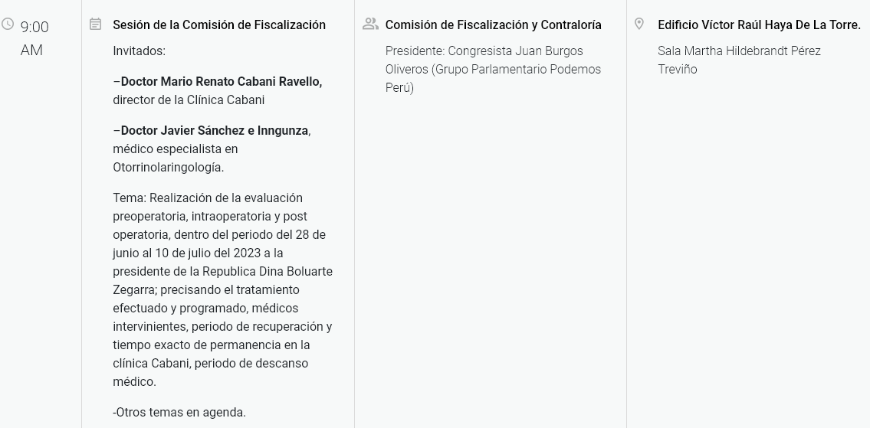Viewport: 870px width, 428px height.
Task: Click the médico especialista en Otorrinolaringología text
Action: 176,158
